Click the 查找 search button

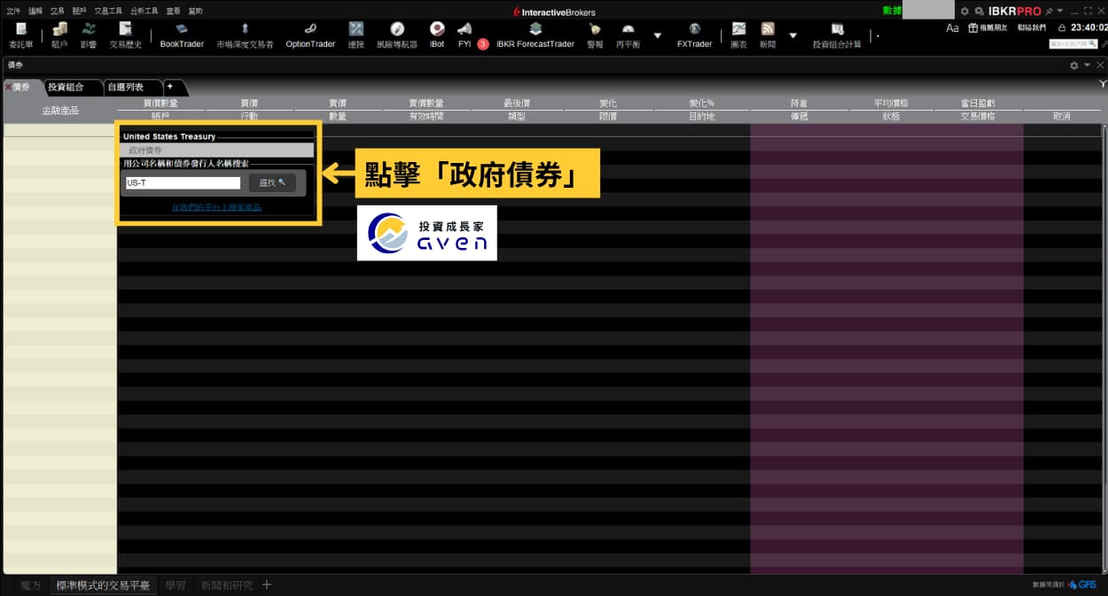click(x=272, y=182)
